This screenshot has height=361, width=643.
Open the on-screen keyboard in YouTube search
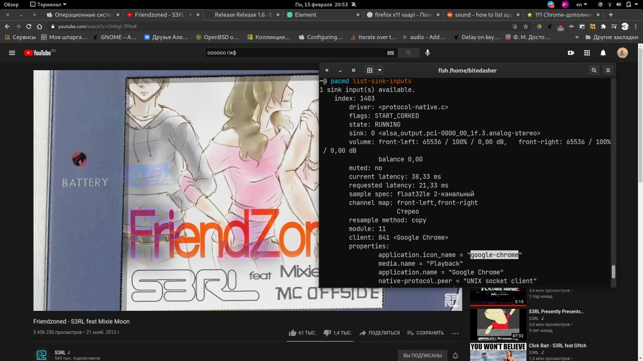click(x=390, y=53)
